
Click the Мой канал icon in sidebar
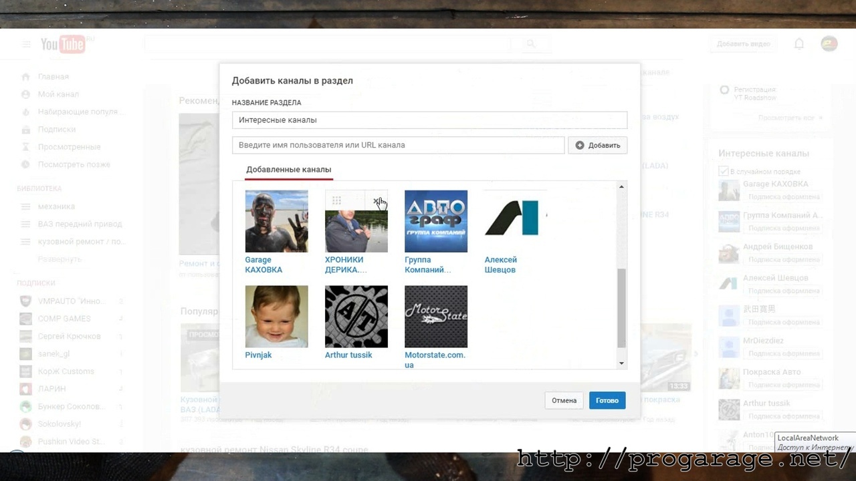[25, 94]
